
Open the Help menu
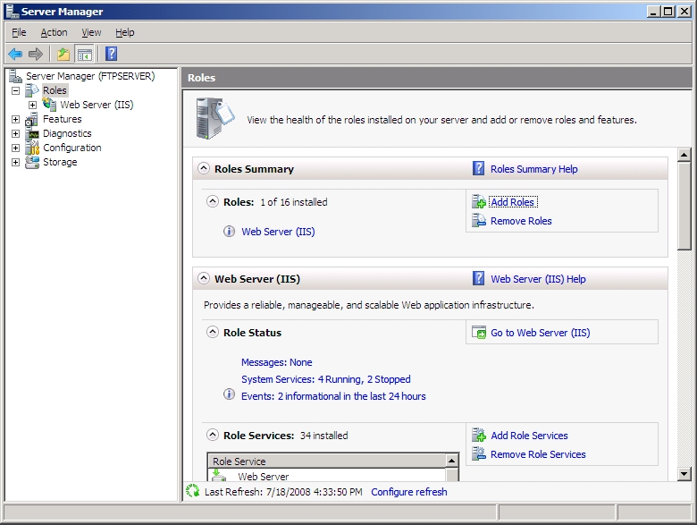click(125, 32)
